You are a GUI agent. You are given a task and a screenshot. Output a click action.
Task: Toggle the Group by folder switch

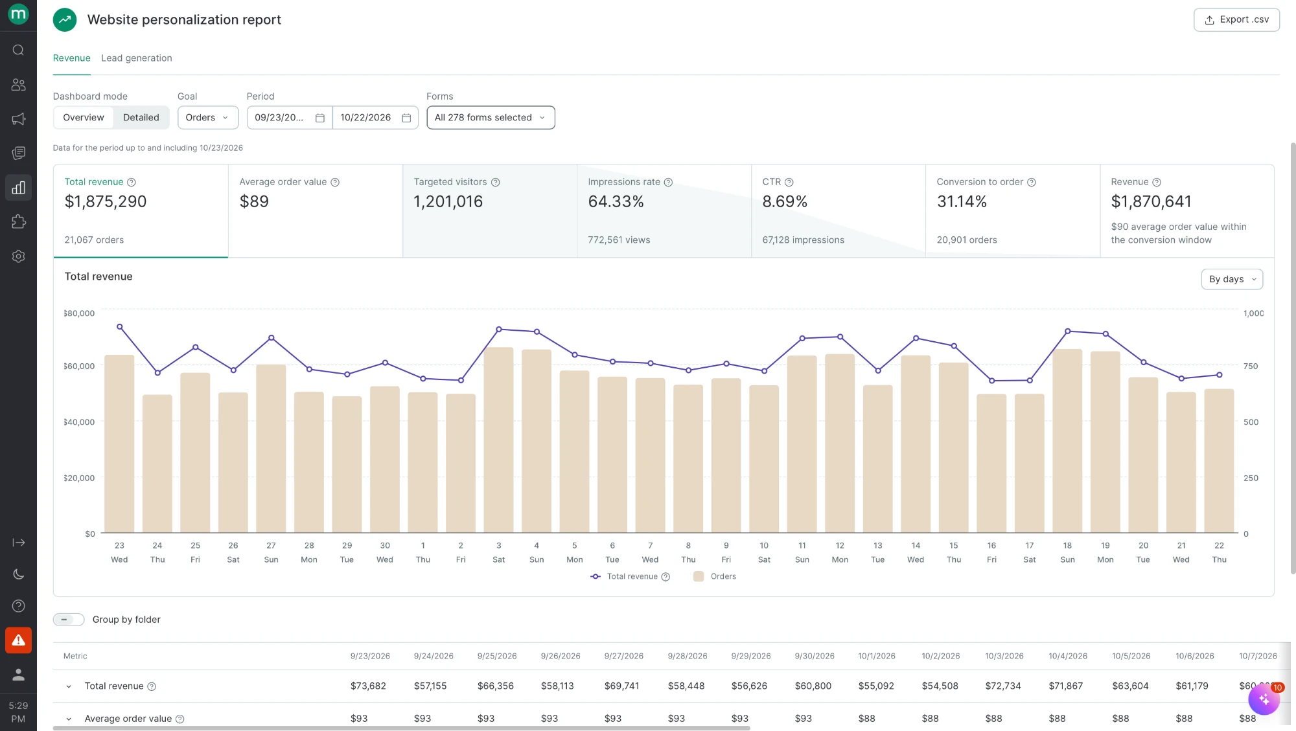click(x=69, y=620)
